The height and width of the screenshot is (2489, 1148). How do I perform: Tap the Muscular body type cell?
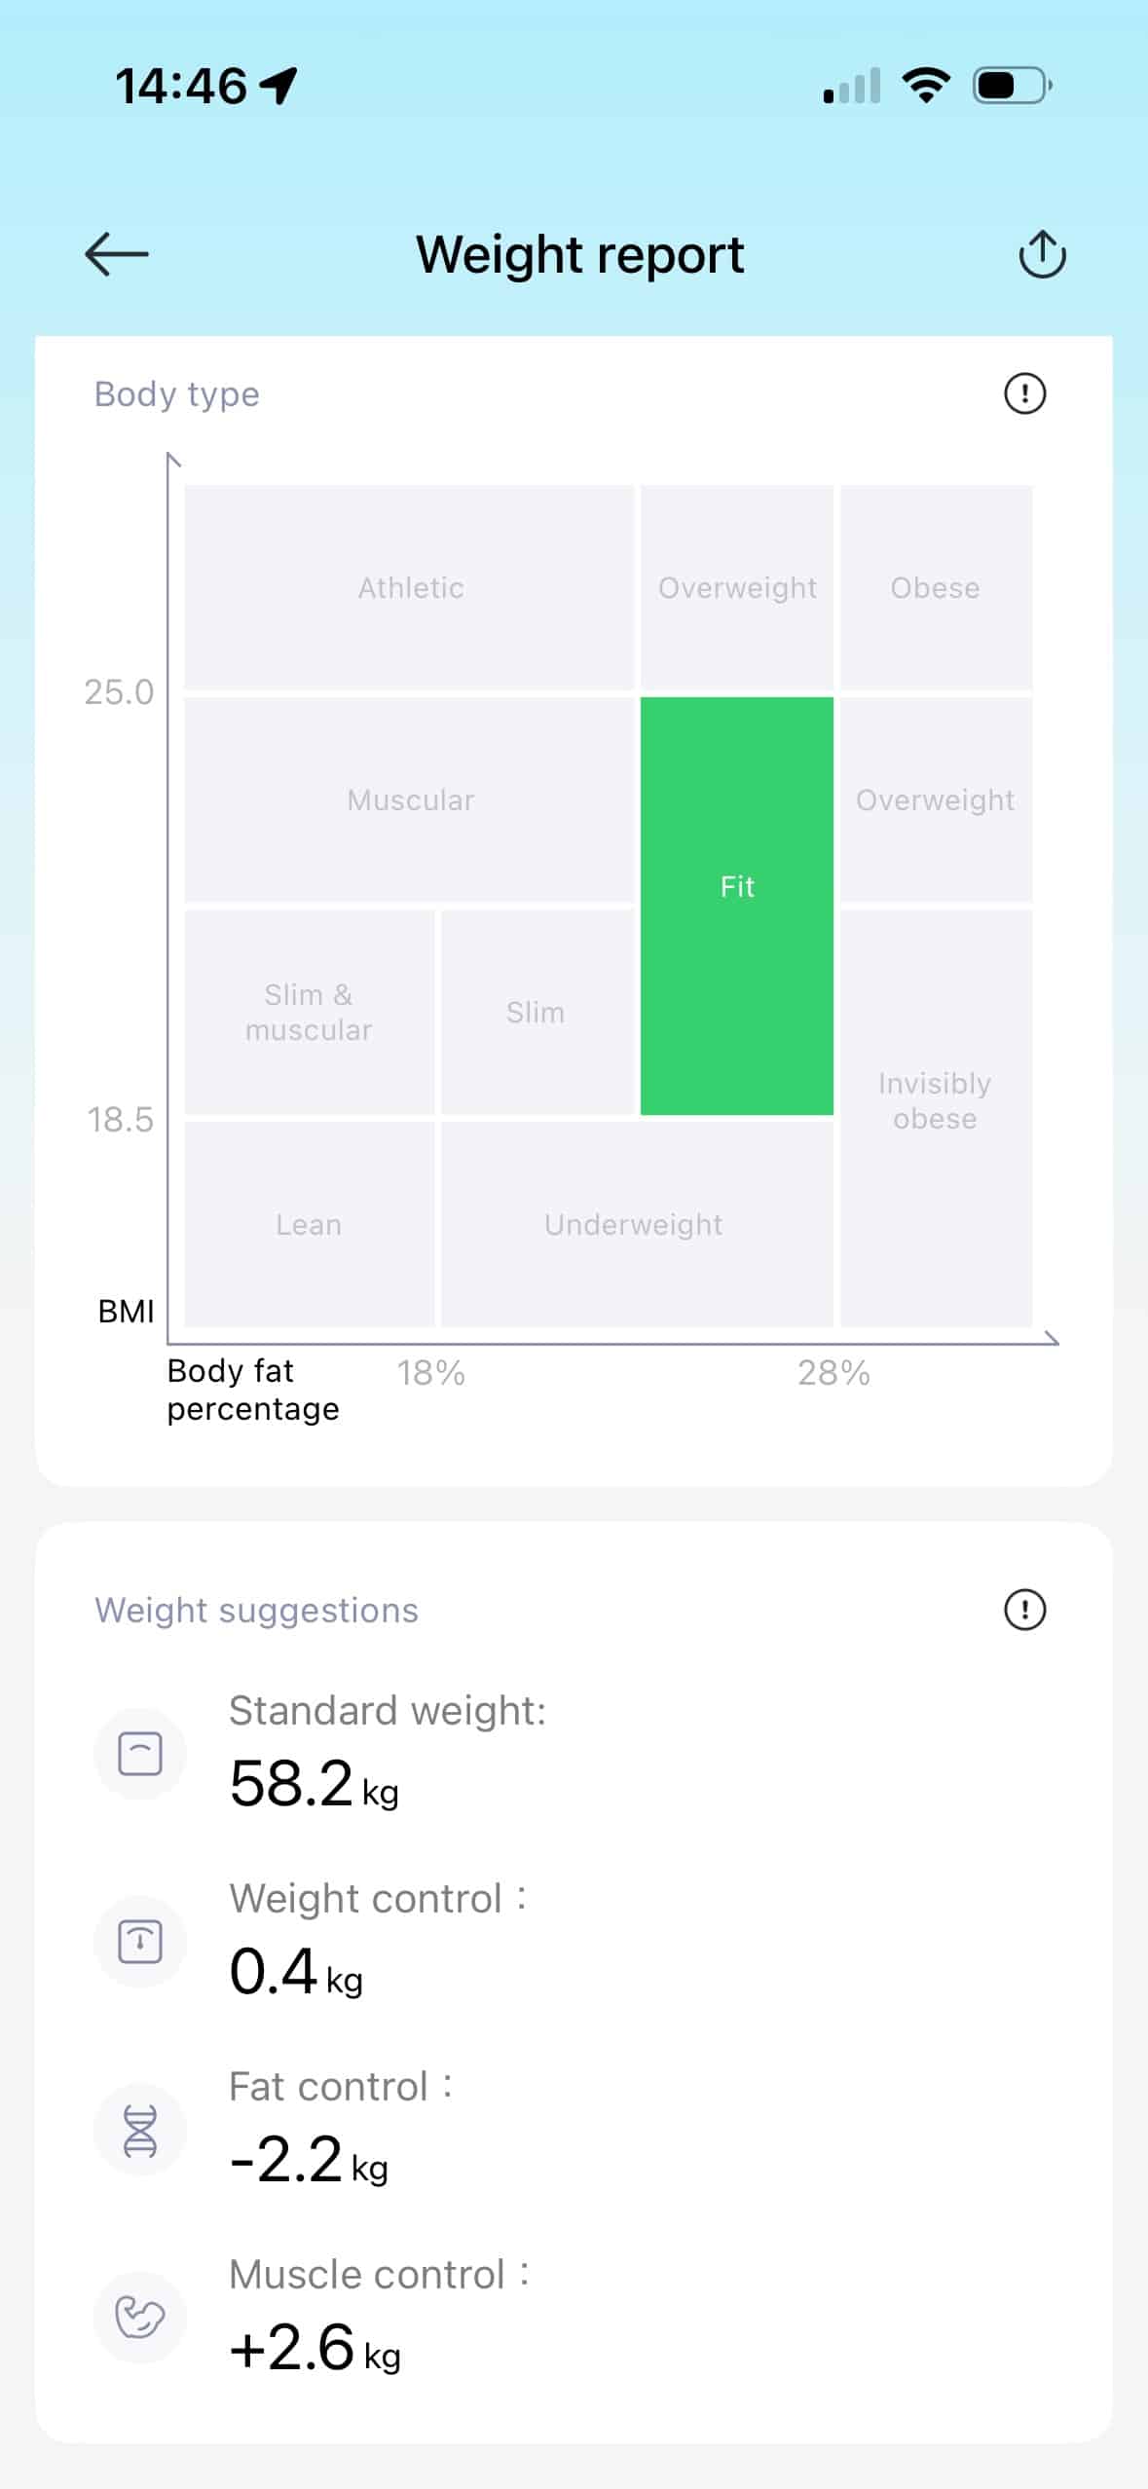click(x=410, y=800)
